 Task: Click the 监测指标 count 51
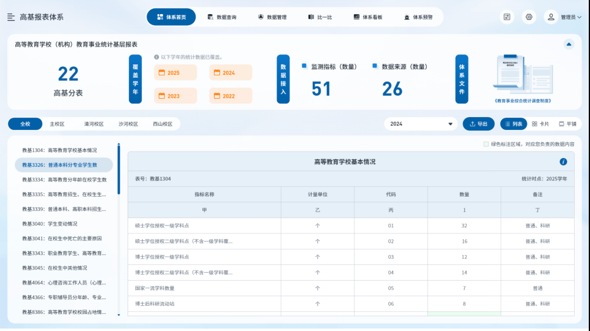(x=321, y=89)
